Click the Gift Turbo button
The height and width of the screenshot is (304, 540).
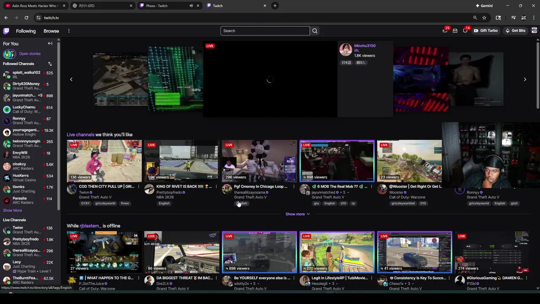pos(486,30)
